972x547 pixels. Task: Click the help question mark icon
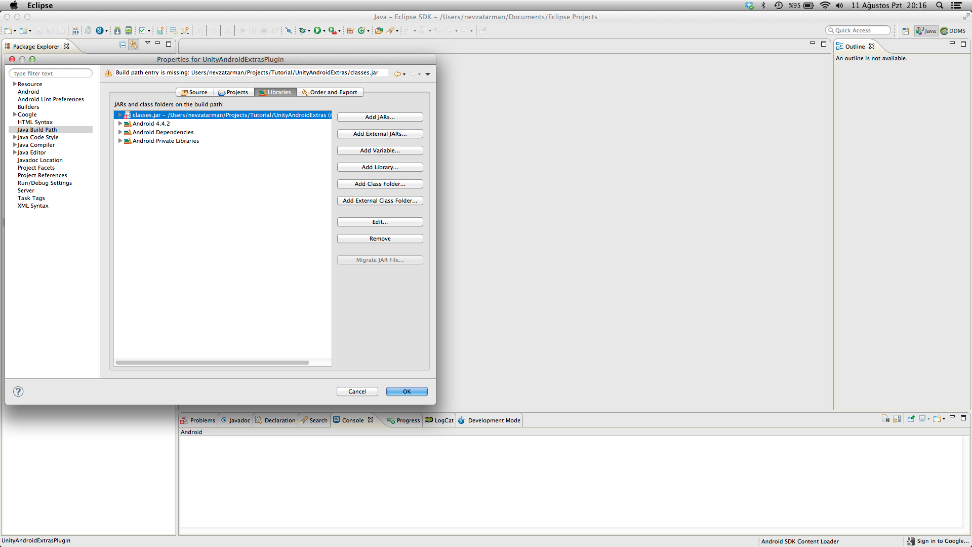tap(18, 392)
